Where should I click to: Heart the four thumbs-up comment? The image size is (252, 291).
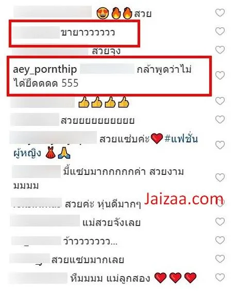pyautogui.click(x=220, y=101)
